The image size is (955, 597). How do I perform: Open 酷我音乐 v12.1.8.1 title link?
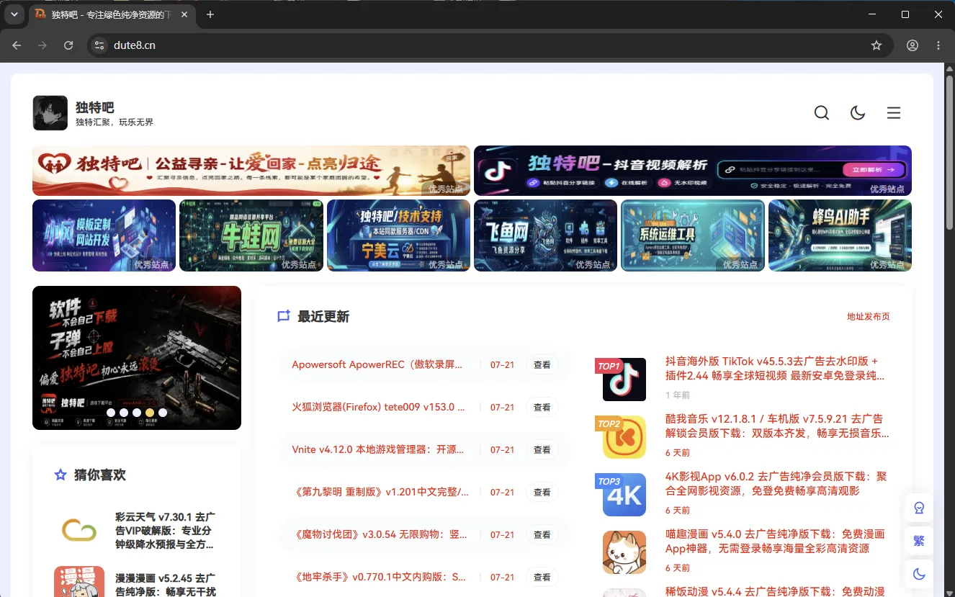[x=777, y=426]
